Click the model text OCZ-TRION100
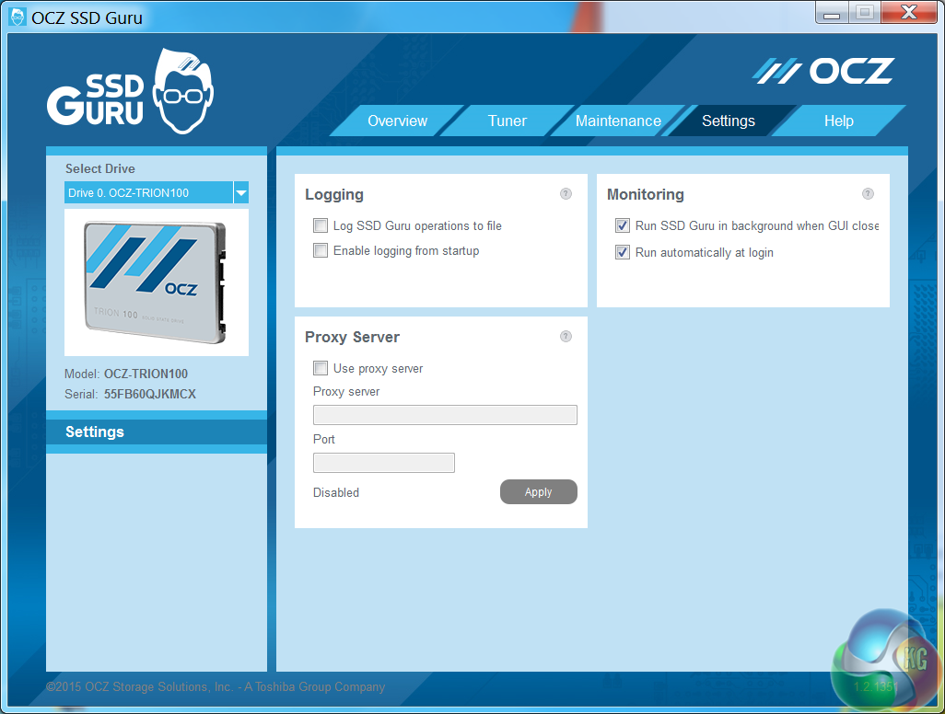The width and height of the screenshot is (945, 714). (146, 374)
